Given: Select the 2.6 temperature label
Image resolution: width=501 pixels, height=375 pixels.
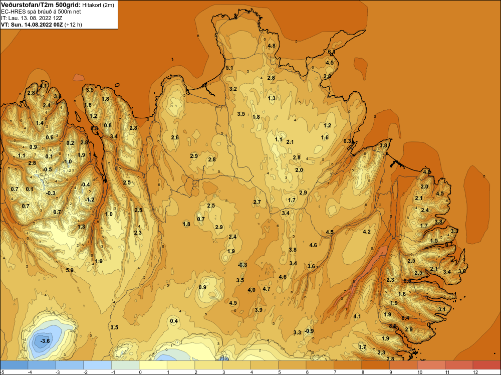Looking at the screenshot, I should [x=175, y=137].
